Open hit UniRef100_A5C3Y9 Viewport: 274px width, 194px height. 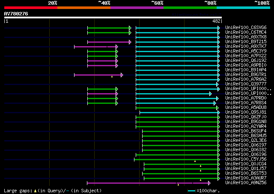tap(246, 51)
